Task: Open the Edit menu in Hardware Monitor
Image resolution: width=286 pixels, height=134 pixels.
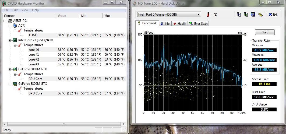Action: pos(15,10)
